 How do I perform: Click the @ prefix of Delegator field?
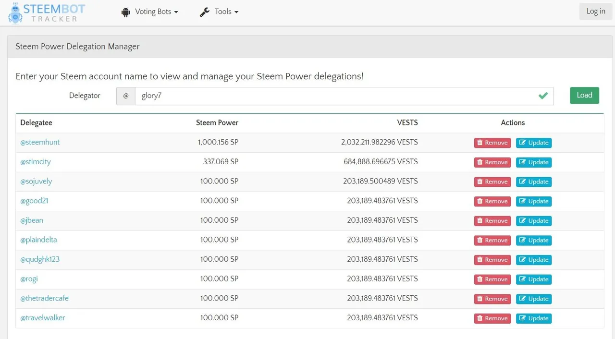pos(126,96)
